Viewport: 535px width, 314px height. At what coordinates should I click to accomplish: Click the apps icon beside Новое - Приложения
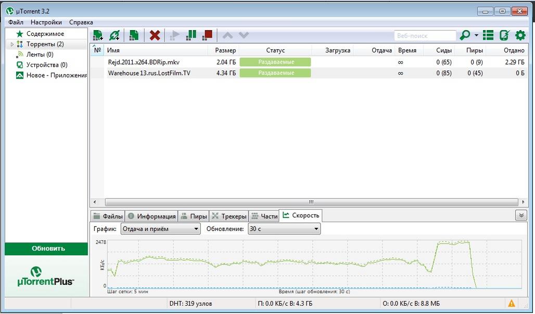coord(20,75)
